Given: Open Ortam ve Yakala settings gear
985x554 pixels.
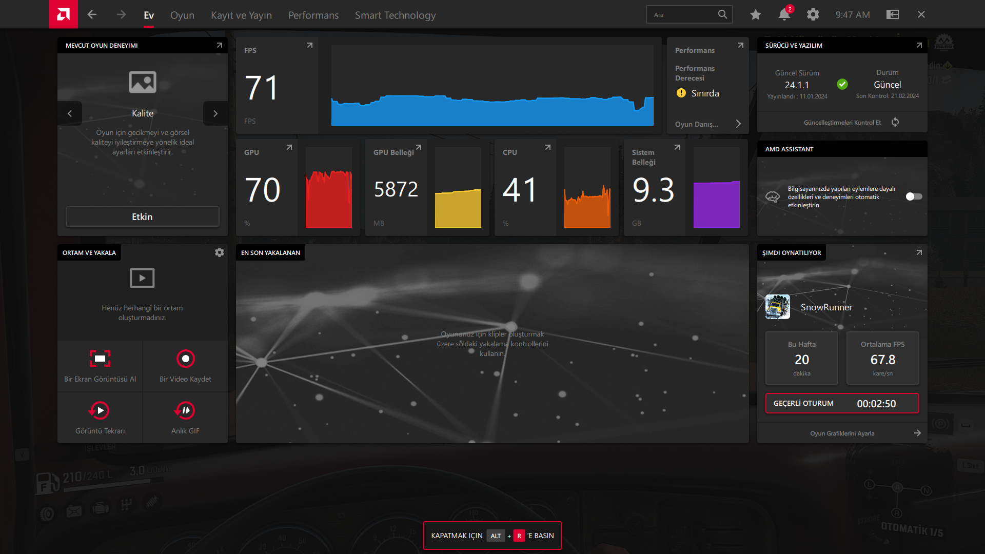Looking at the screenshot, I should (220, 252).
